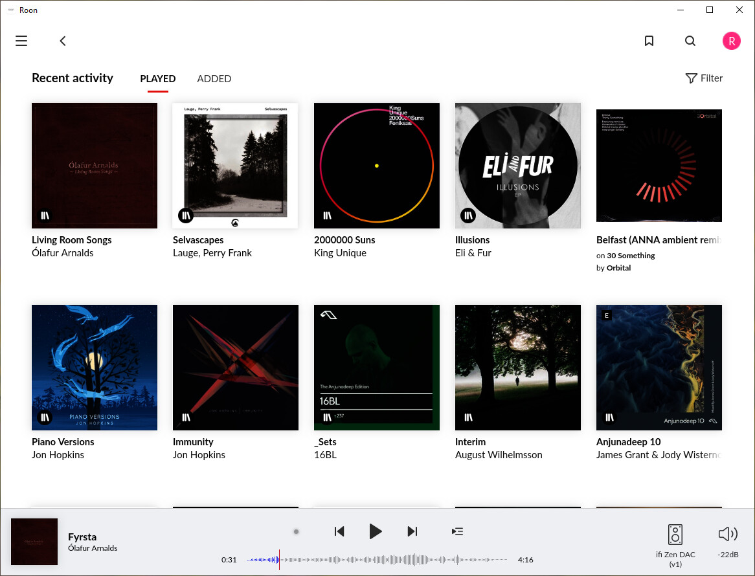The height and width of the screenshot is (576, 755).
Task: Switch to the ADDED tab
Action: point(214,78)
